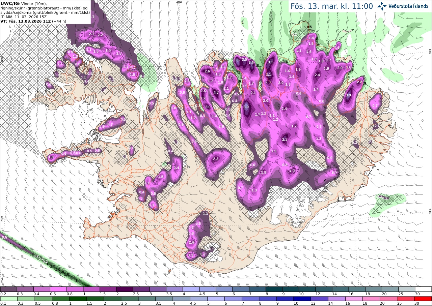Click the 2.6 snowfall value on the map
This screenshot has width=432, height=306.
click(x=207, y=71)
